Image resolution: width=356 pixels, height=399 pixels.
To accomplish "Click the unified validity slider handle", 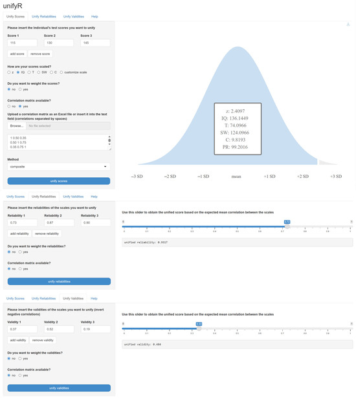I will coord(199,329).
